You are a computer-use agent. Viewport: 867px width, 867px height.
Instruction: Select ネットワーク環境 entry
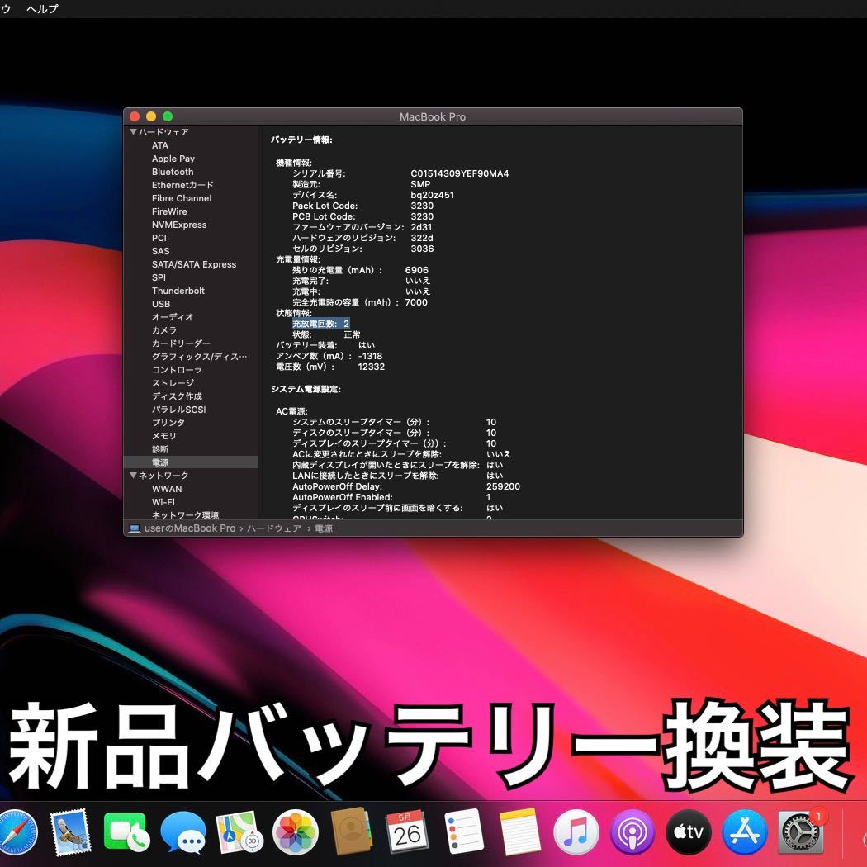pos(185,514)
